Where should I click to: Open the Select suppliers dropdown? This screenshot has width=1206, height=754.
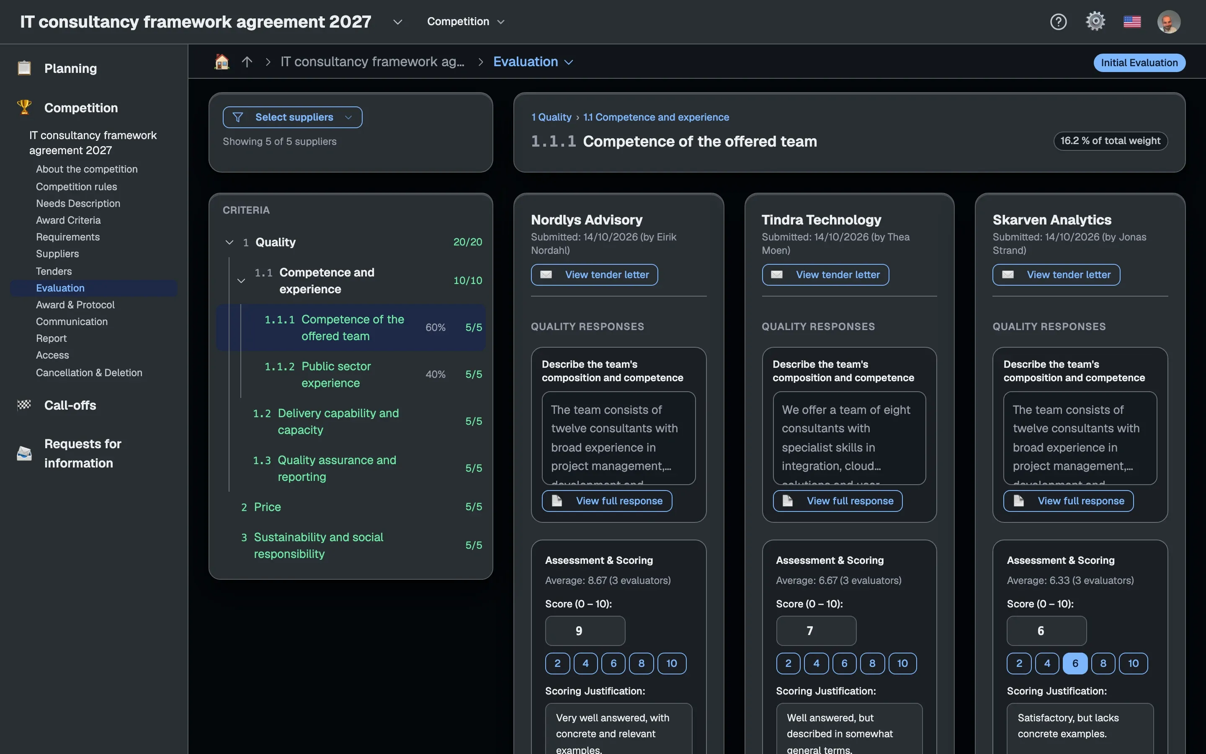(x=293, y=117)
